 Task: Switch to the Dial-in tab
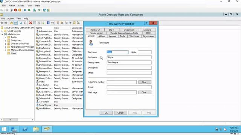(x=111, y=30)
